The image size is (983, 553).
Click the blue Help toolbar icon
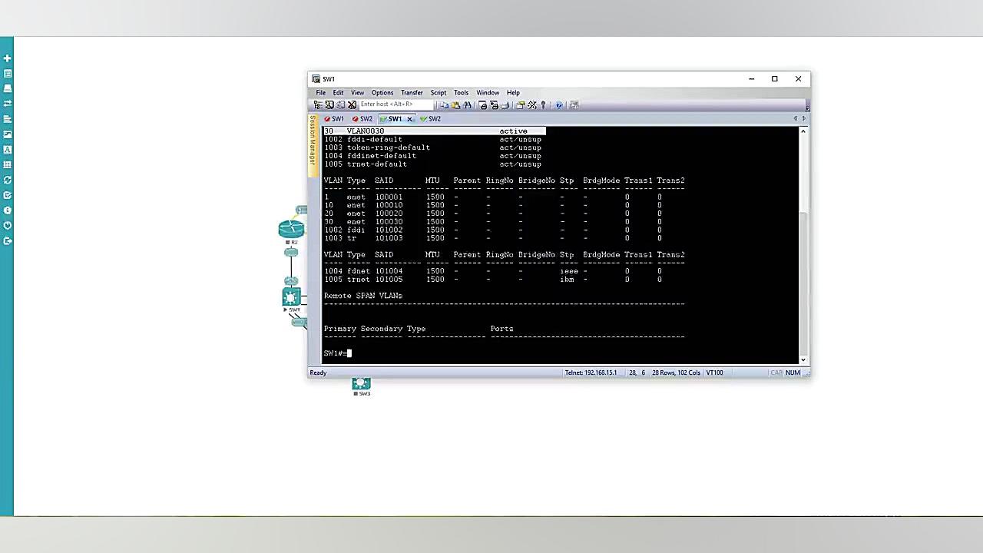tap(559, 105)
